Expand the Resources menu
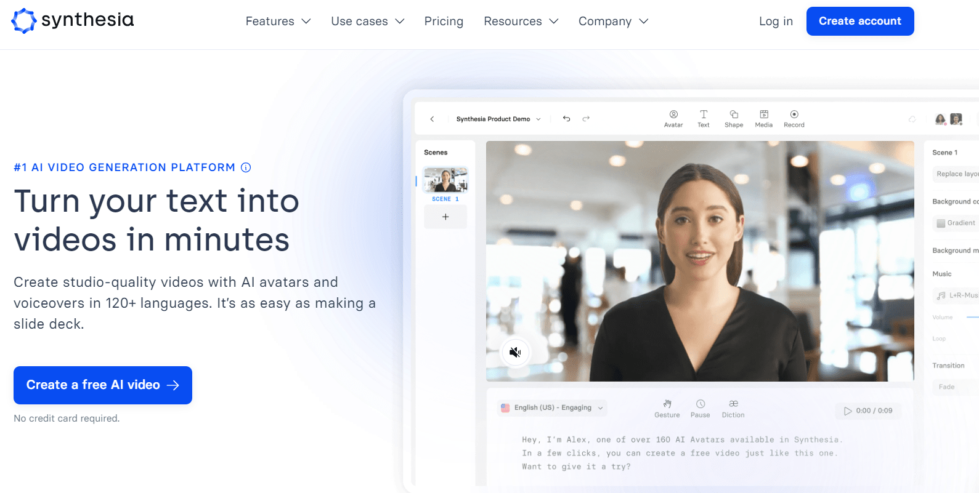979x493 pixels. (521, 21)
